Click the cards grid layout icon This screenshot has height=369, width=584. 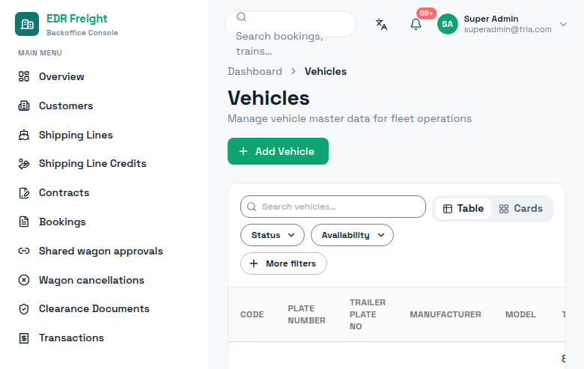tap(504, 209)
